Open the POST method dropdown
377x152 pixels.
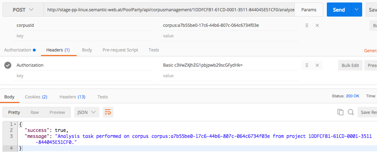[23, 10]
